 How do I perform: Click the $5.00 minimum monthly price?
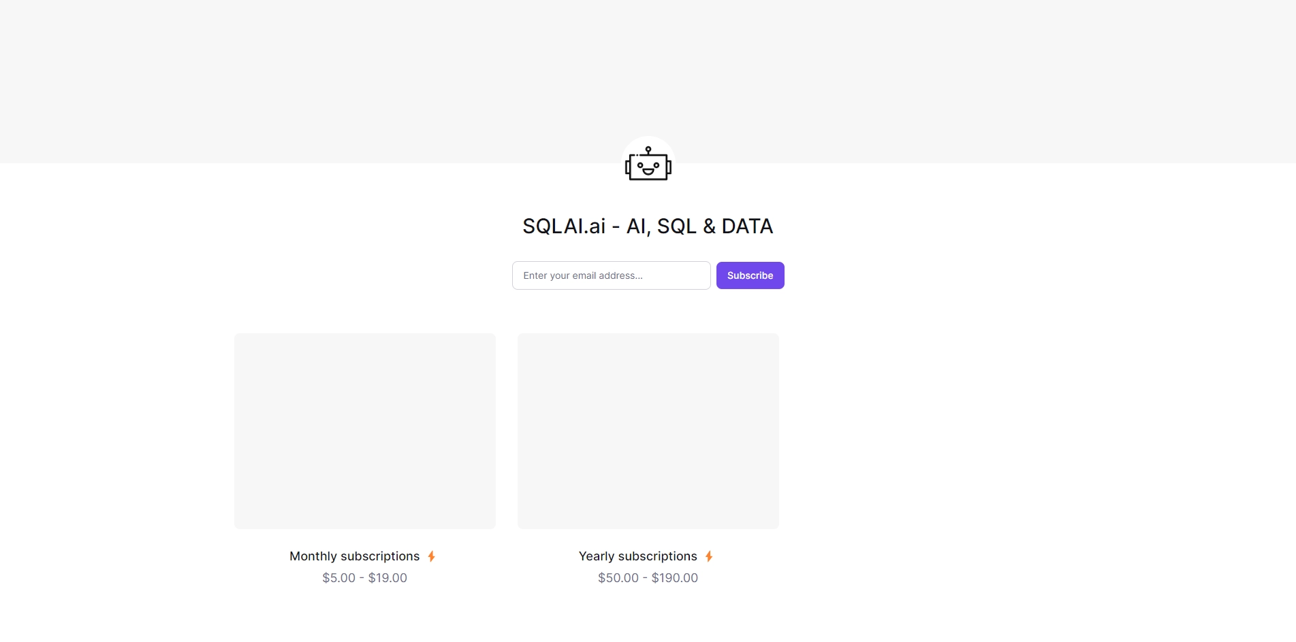point(339,578)
